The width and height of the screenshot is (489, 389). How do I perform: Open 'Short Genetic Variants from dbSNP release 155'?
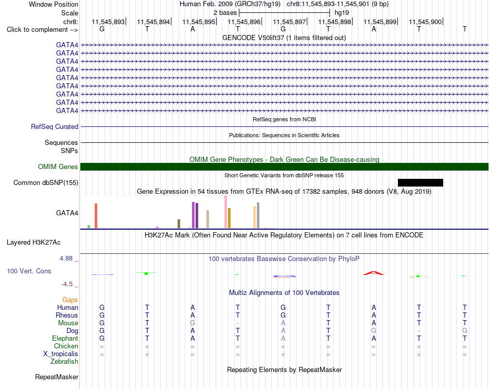click(x=284, y=175)
